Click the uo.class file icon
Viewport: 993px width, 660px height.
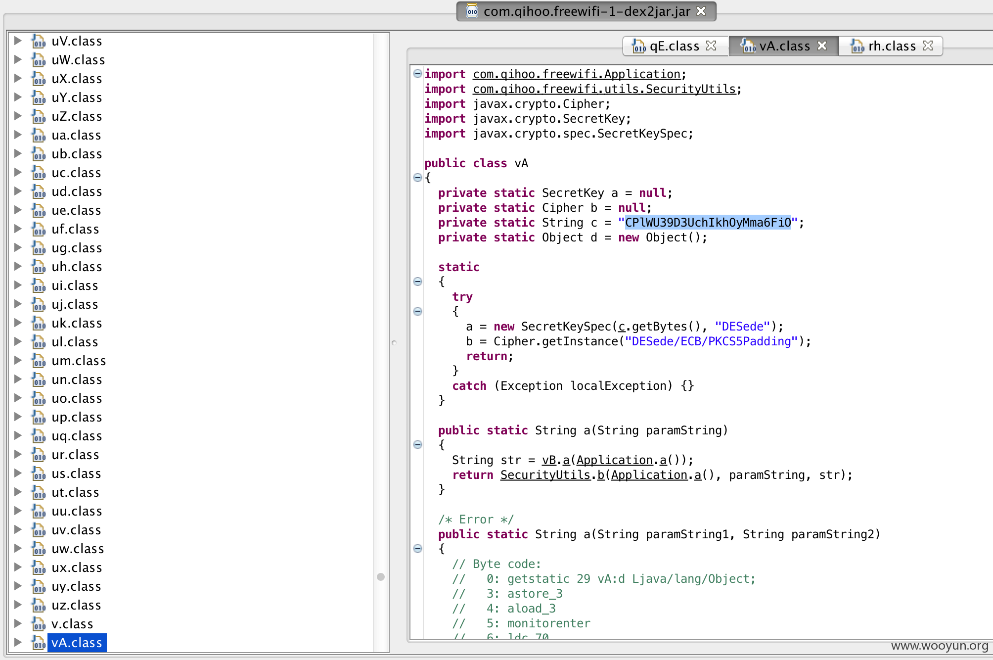click(39, 398)
